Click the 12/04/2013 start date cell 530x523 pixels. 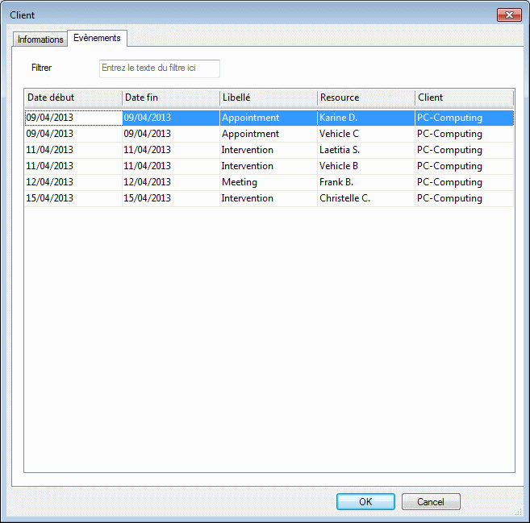pyautogui.click(x=50, y=182)
